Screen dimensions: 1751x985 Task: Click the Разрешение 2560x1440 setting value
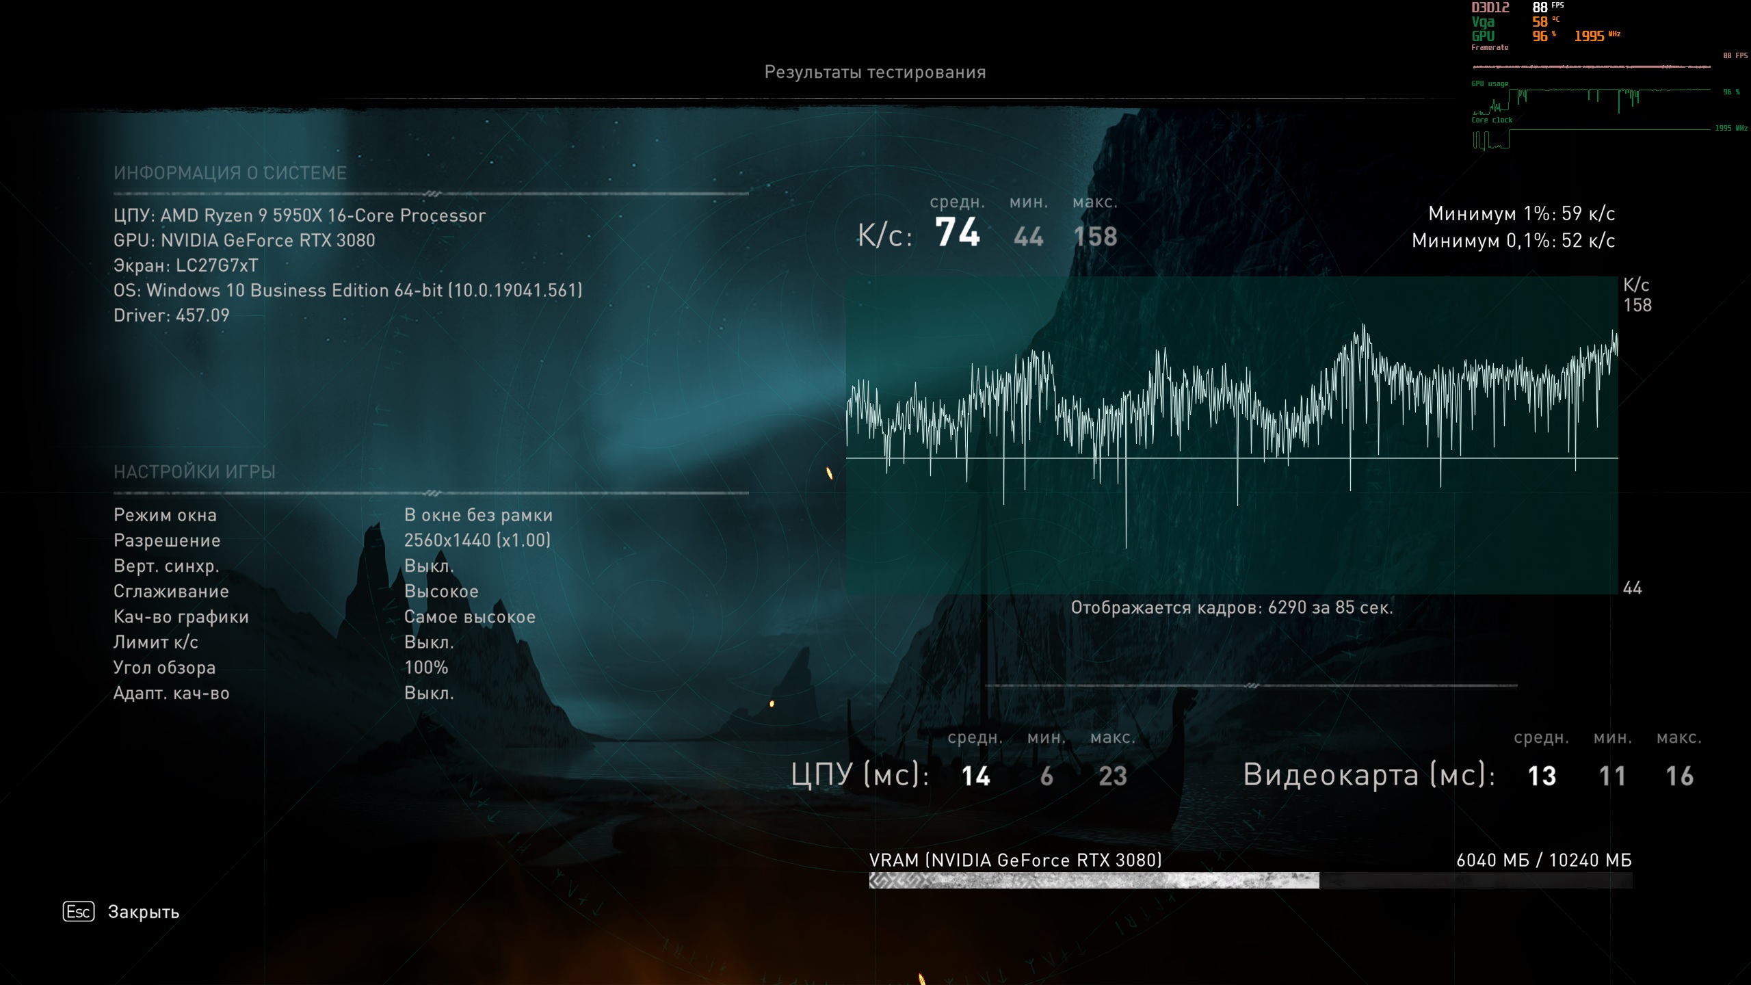(x=477, y=540)
